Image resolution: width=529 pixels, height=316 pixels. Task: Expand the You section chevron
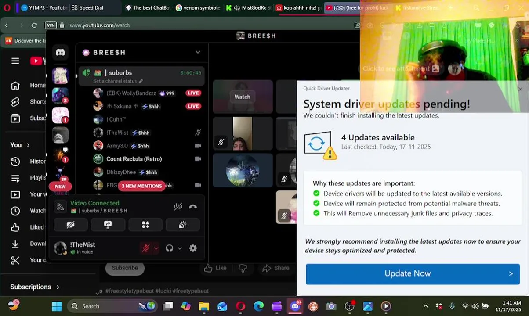[28, 145]
